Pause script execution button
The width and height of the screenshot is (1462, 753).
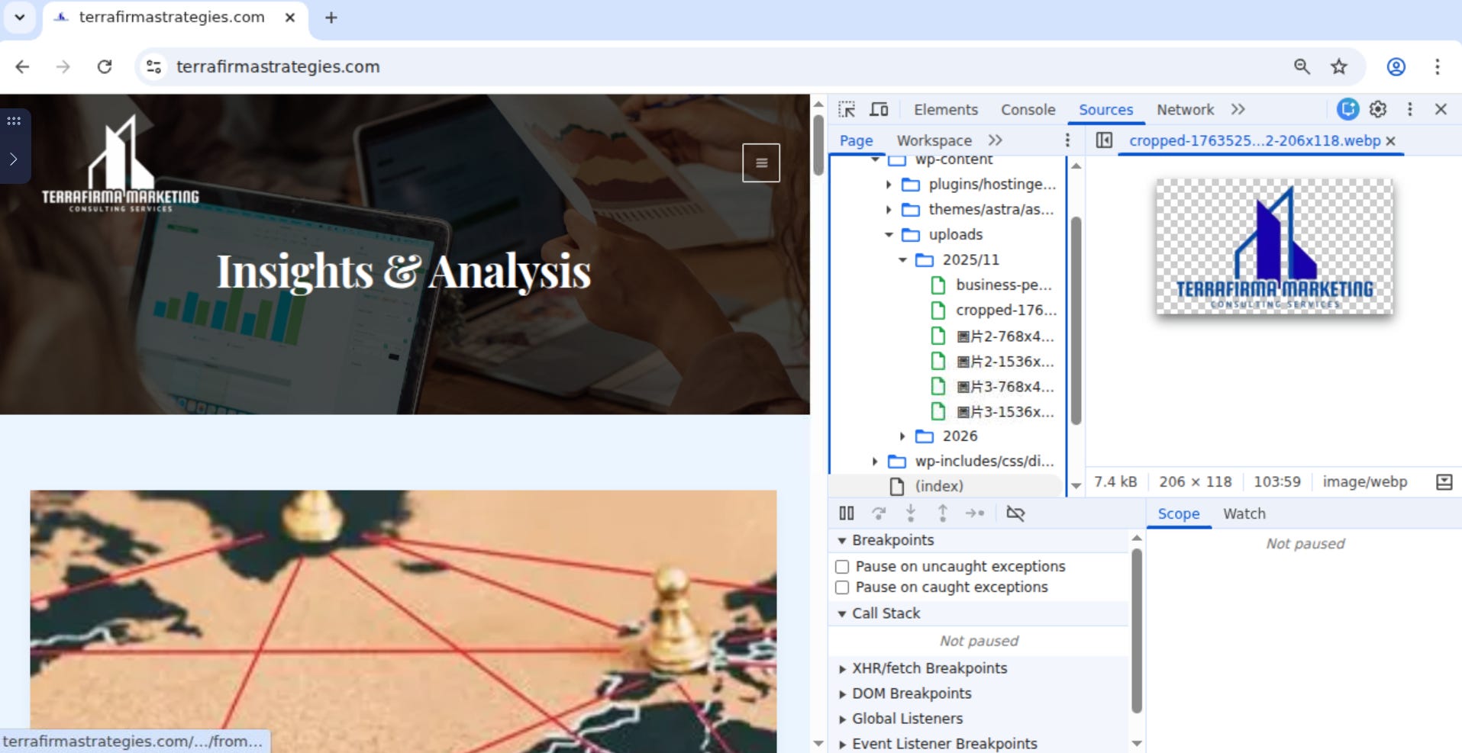pyautogui.click(x=847, y=513)
